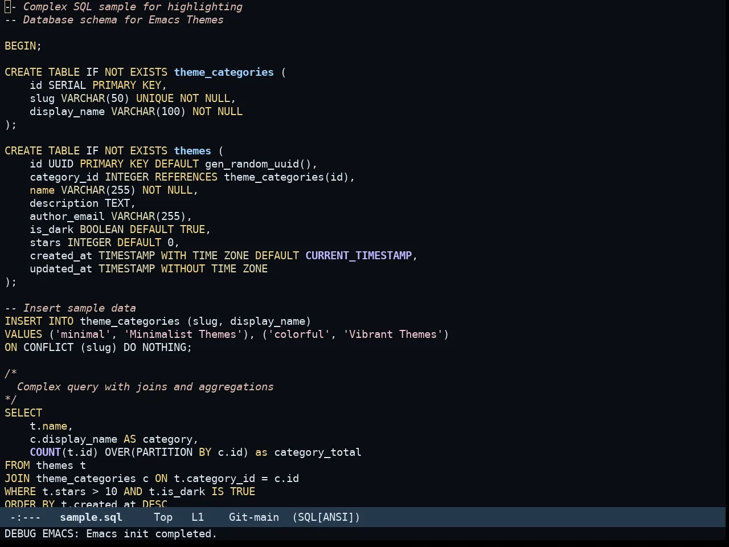The image size is (729, 547).
Task: Click the CURRENT_TIMESTAMP keyword
Action: (359, 256)
